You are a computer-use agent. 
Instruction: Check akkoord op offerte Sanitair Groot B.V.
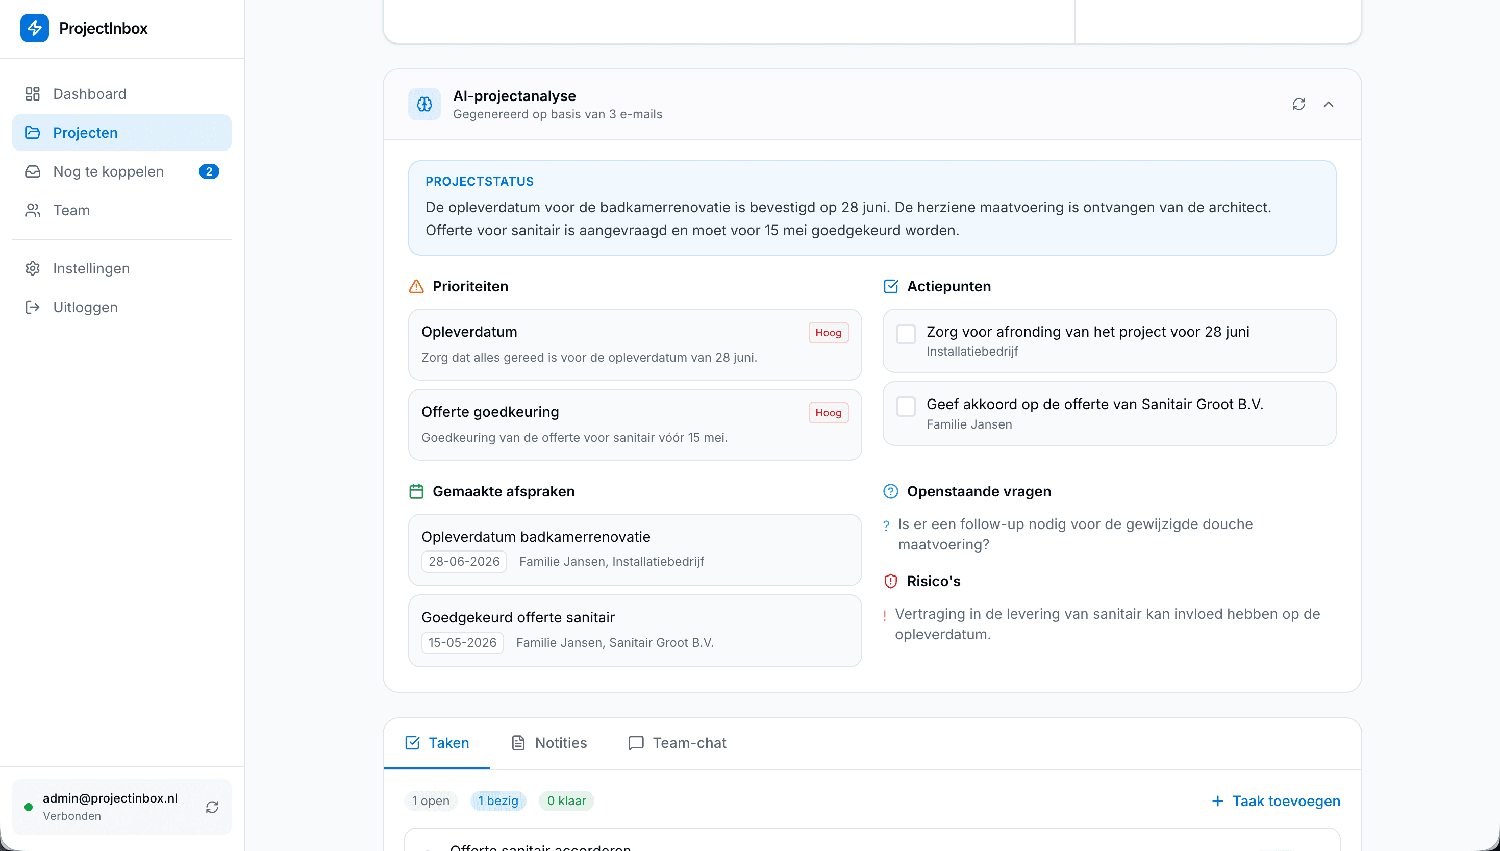pos(906,406)
